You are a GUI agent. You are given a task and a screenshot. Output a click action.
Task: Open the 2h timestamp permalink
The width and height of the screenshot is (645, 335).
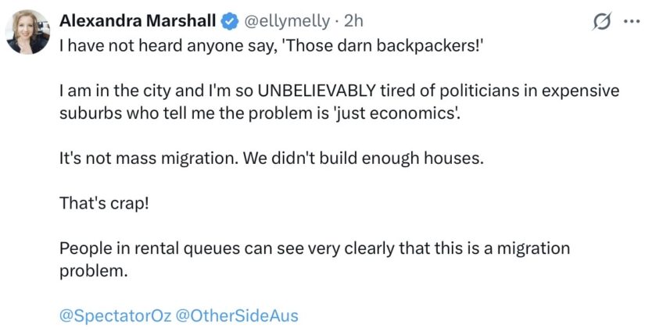click(353, 21)
